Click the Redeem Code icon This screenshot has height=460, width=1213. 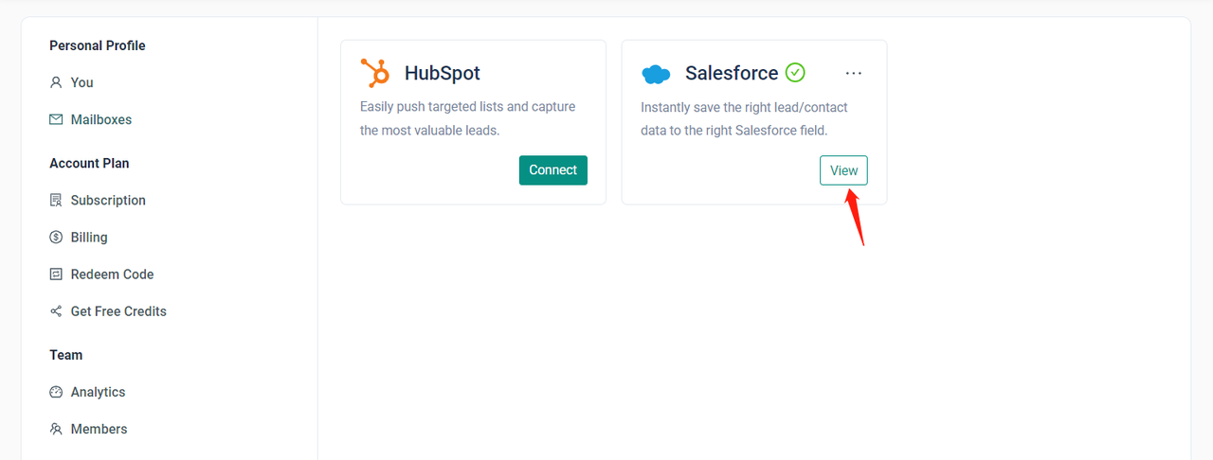click(56, 274)
